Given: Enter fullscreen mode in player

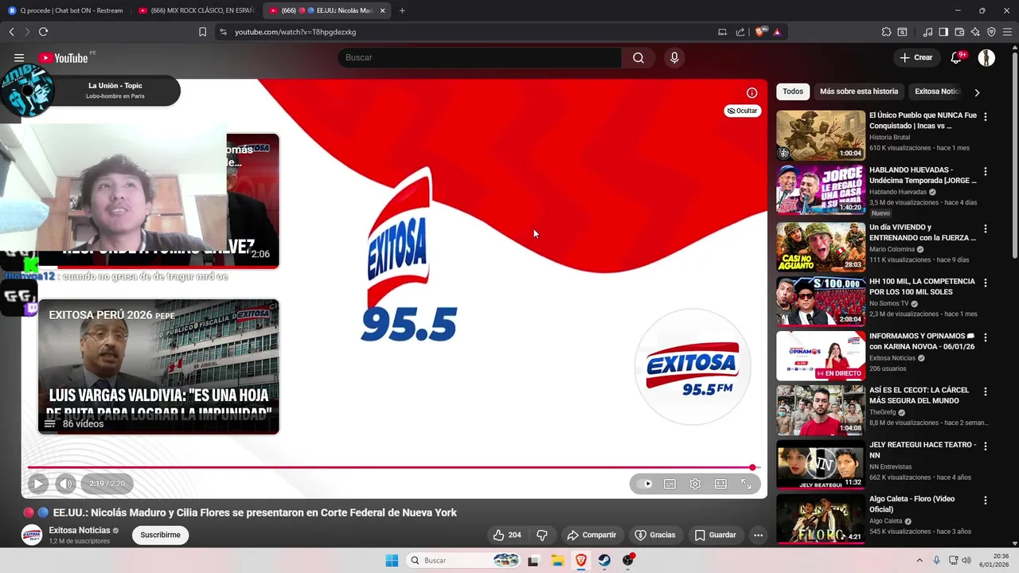Looking at the screenshot, I should [746, 484].
